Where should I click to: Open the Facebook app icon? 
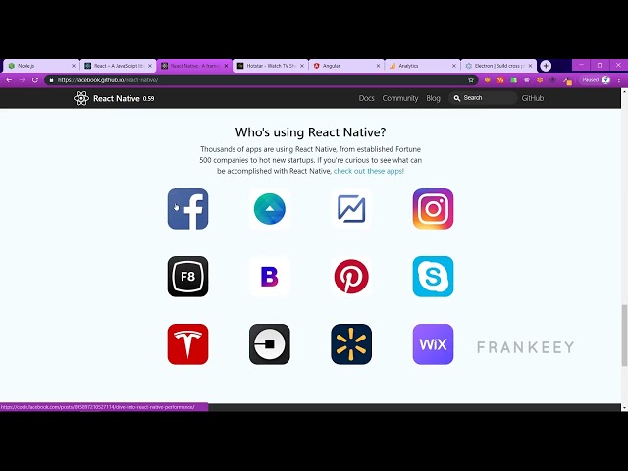[x=187, y=209]
